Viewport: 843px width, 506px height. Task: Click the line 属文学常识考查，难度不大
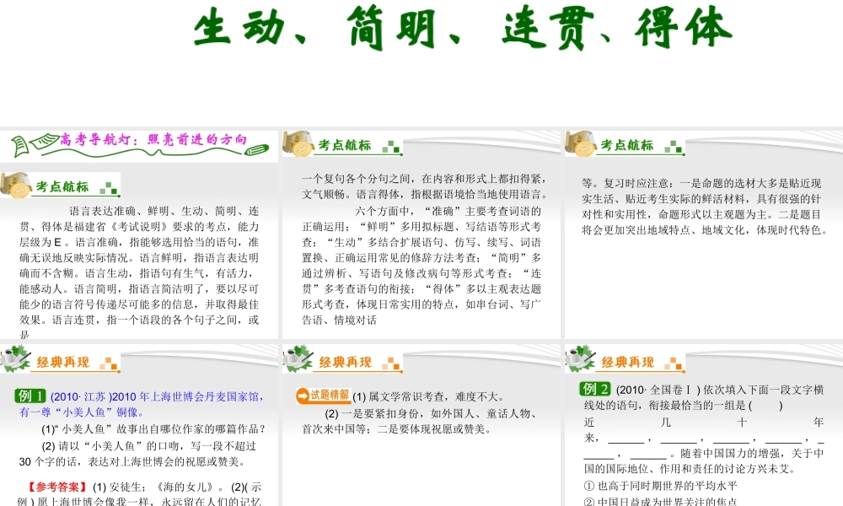click(429, 397)
